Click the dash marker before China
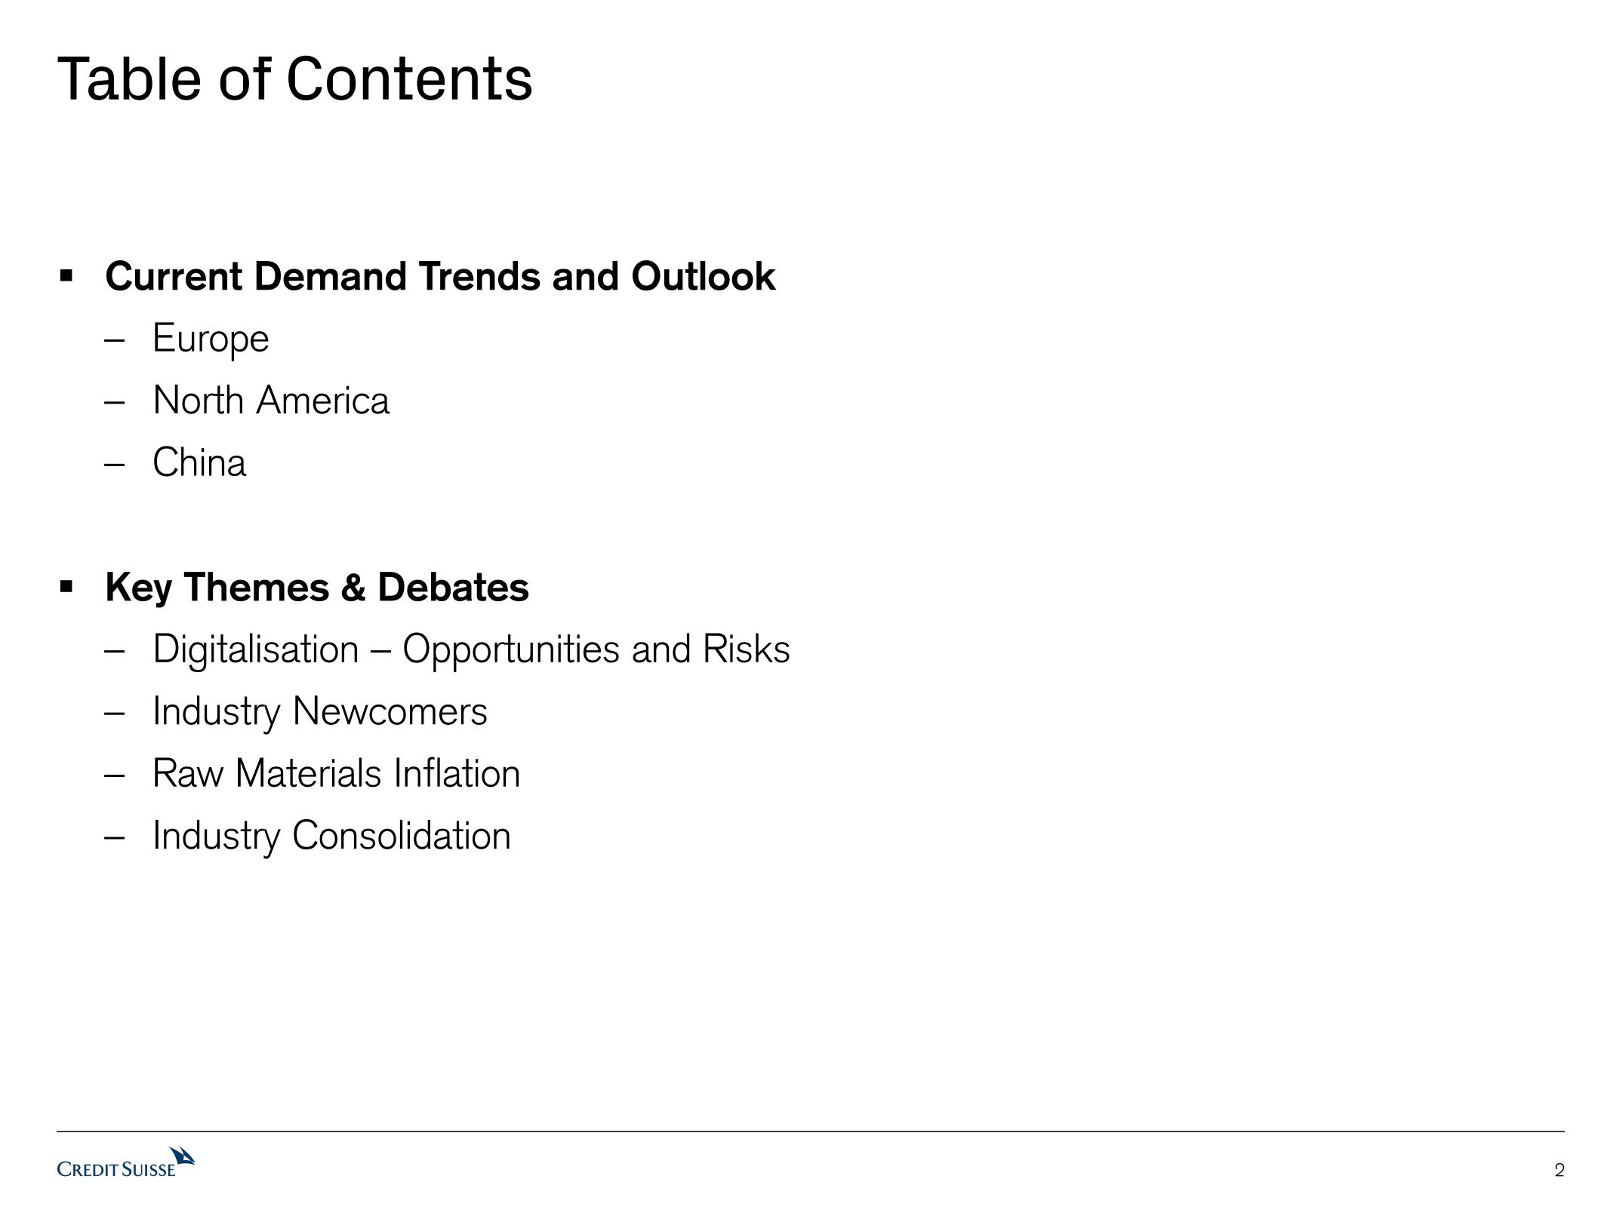 coord(114,464)
